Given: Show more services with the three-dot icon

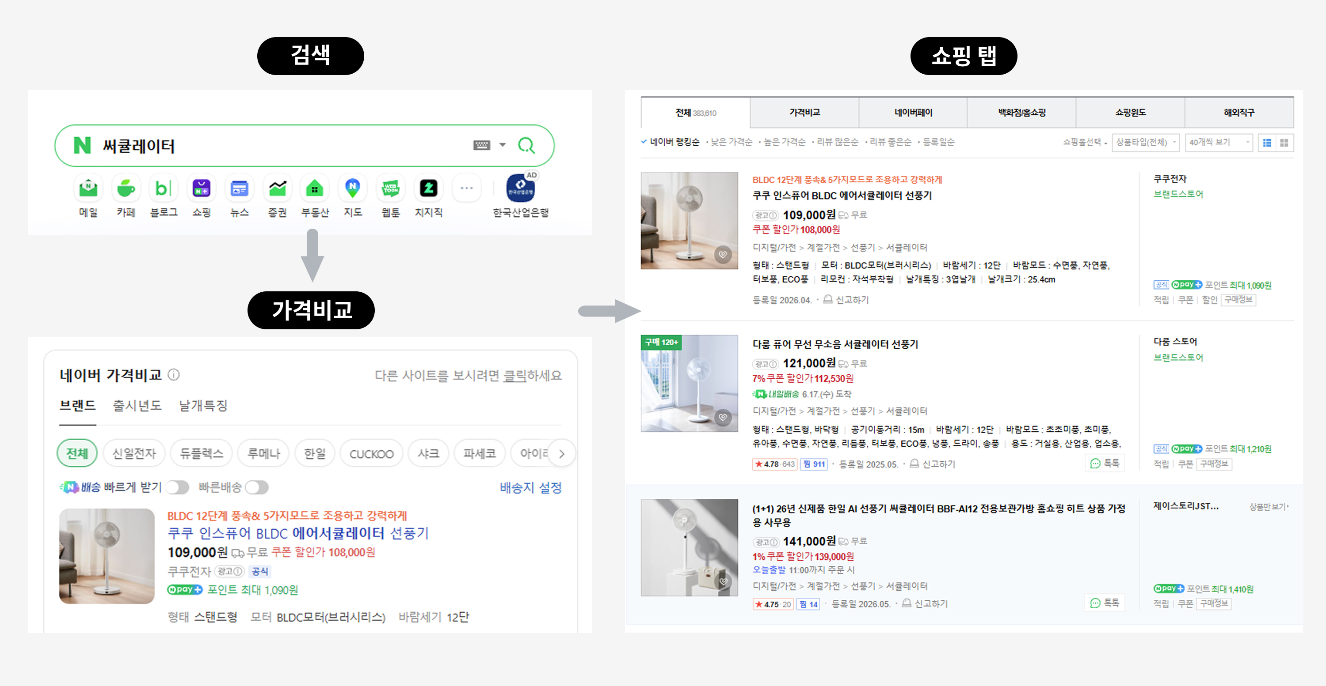Looking at the screenshot, I should click(x=466, y=188).
